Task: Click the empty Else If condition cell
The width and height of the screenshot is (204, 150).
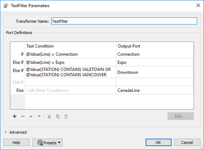Action: [70, 82]
